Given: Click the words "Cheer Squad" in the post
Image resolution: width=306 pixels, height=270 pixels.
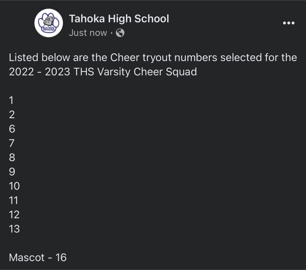Looking at the screenshot, I should click(165, 72).
